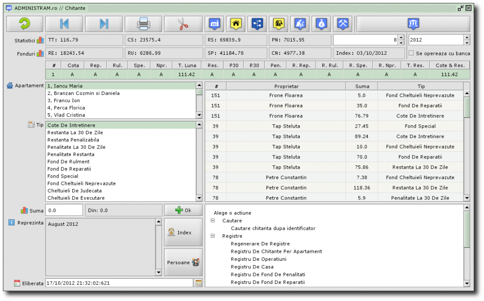Open the blue crossed hammers tools badge icon
The image size is (484, 301).
[x=343, y=24]
